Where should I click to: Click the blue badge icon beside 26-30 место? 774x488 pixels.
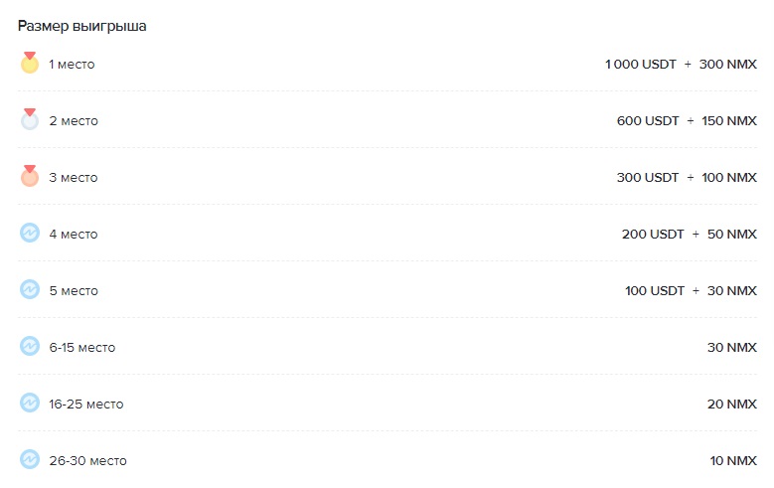tap(30, 460)
